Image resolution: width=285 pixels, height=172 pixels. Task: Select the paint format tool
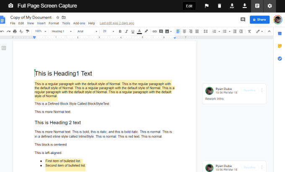coord(28,31)
